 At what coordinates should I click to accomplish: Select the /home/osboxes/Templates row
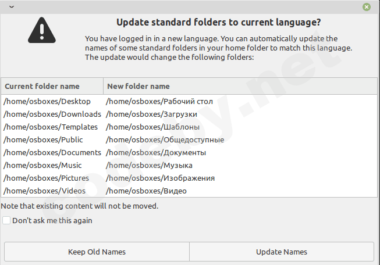(x=51, y=127)
